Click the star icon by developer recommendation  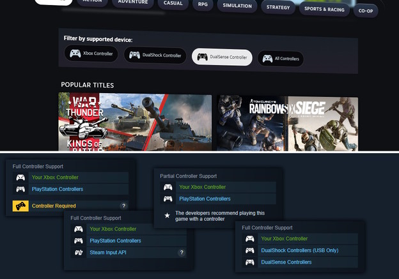coord(168,216)
